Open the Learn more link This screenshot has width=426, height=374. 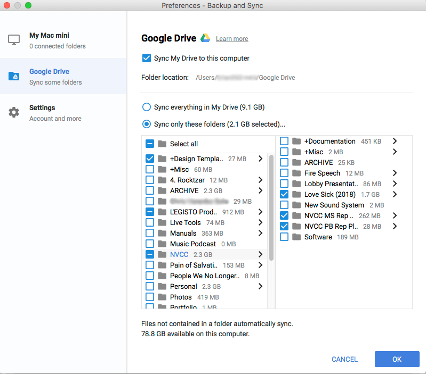coord(232,39)
